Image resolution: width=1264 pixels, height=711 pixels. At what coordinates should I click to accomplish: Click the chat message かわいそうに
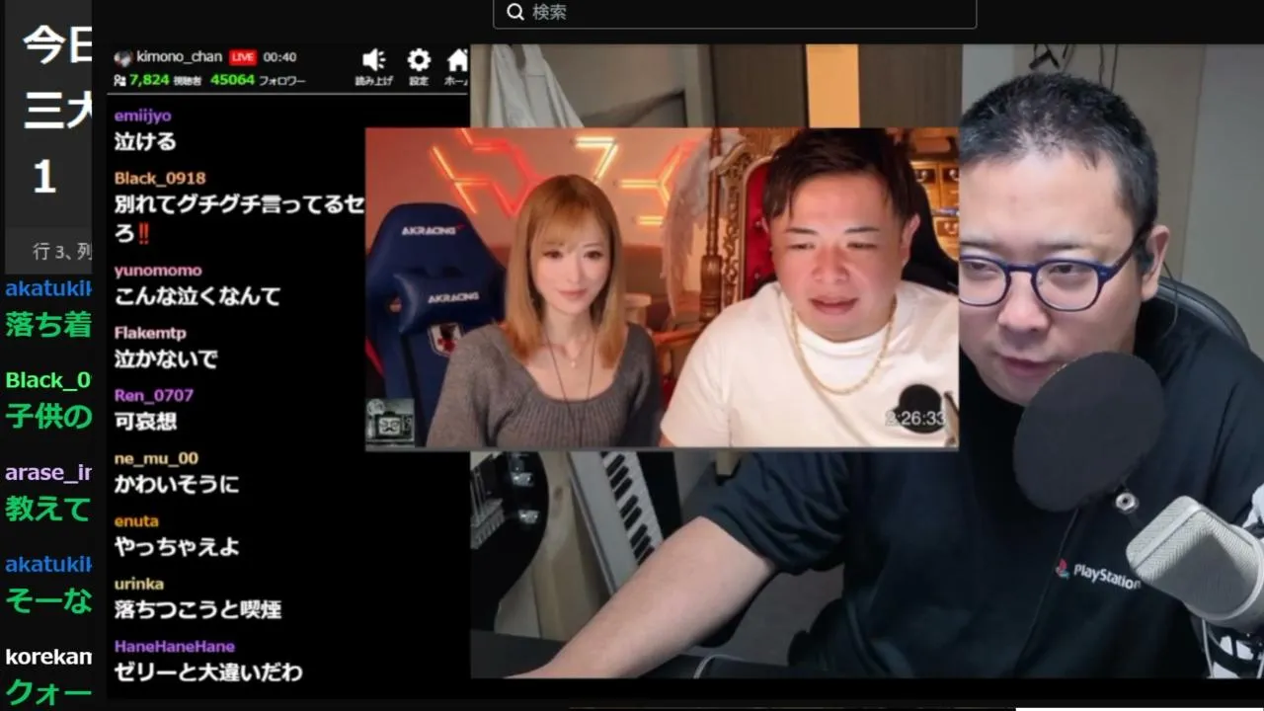coord(177,484)
